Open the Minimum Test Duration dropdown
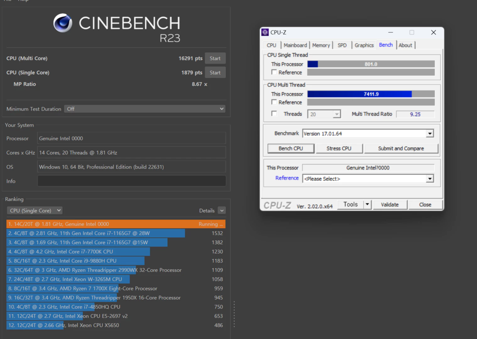Viewport: 477px width, 339px height. pyautogui.click(x=145, y=109)
